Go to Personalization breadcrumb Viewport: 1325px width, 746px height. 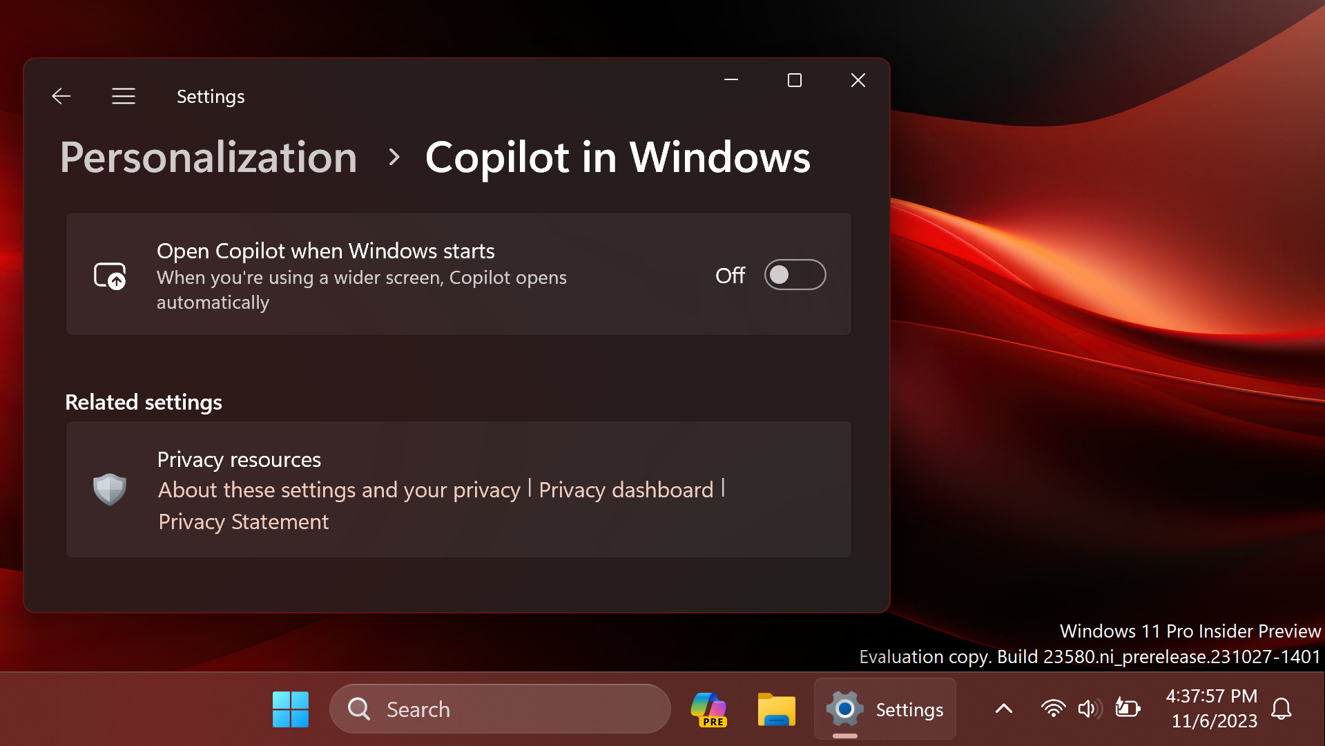pos(209,157)
